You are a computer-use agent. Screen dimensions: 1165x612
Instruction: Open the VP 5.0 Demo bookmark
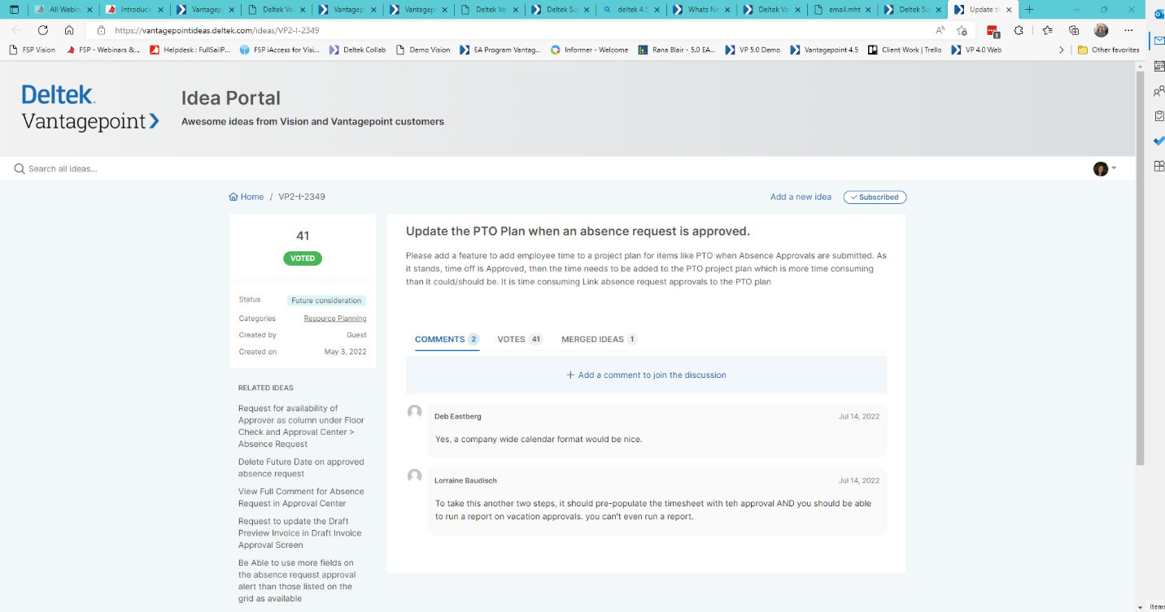click(x=753, y=50)
